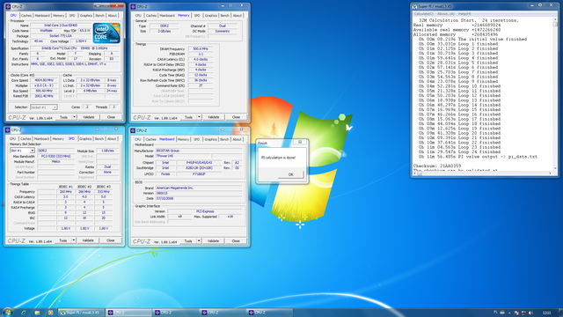This screenshot has width=563, height=317.
Task: Click Validate in the Memory-tab window
Action: [x=213, y=117]
